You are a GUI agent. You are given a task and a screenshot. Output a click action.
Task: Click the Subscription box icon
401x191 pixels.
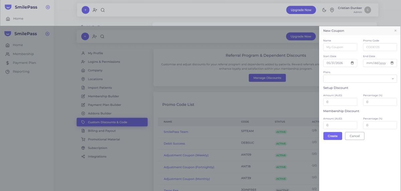tap(83, 148)
